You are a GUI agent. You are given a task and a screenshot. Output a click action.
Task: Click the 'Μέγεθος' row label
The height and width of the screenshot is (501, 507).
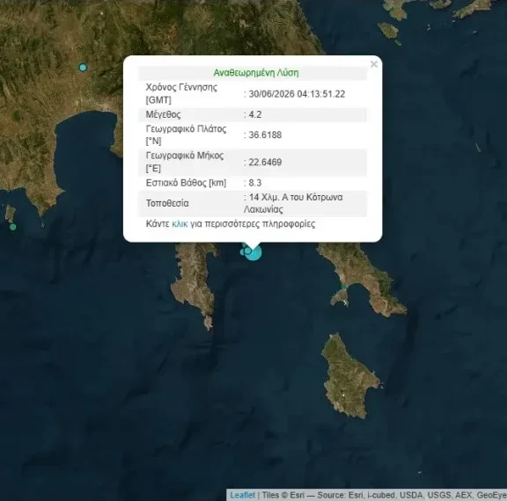(x=164, y=114)
